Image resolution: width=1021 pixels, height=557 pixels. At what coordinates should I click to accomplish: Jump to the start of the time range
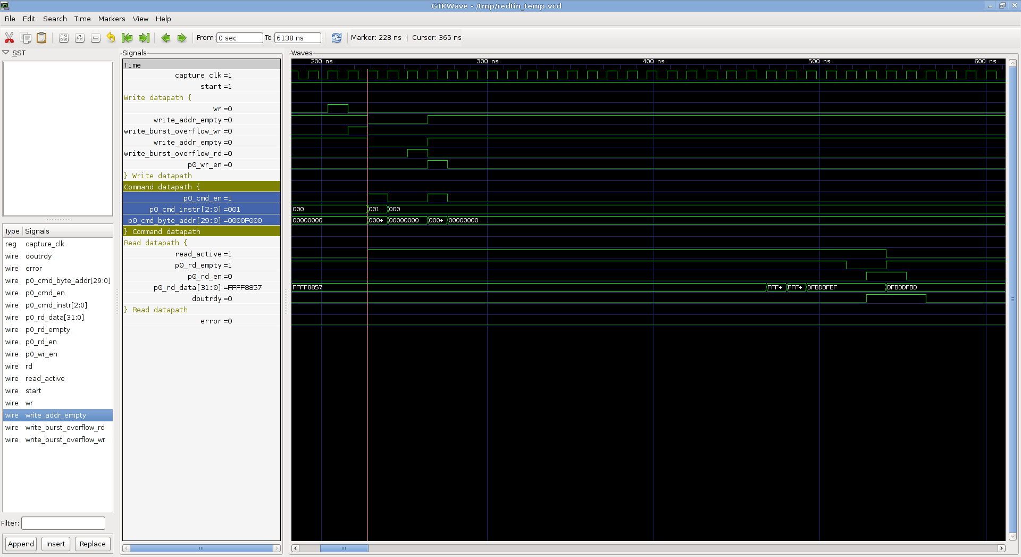(x=127, y=38)
